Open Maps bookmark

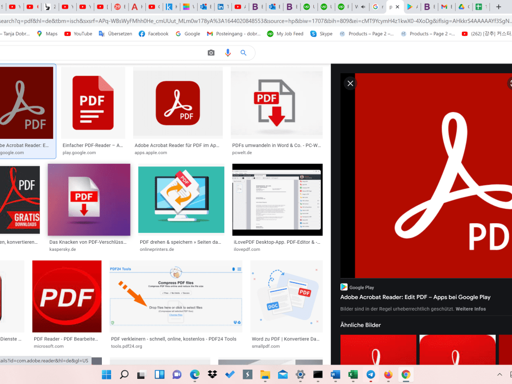(x=47, y=34)
